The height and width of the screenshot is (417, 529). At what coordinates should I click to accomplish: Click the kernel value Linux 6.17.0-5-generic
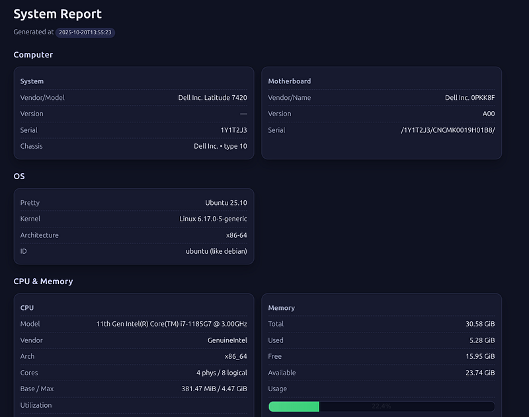(x=213, y=219)
